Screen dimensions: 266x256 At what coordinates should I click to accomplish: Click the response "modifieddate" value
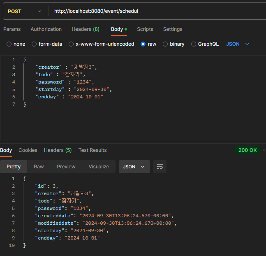point(128,223)
